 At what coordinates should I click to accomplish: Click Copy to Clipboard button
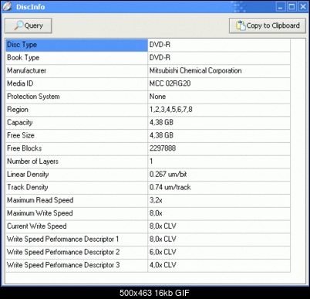click(268, 25)
